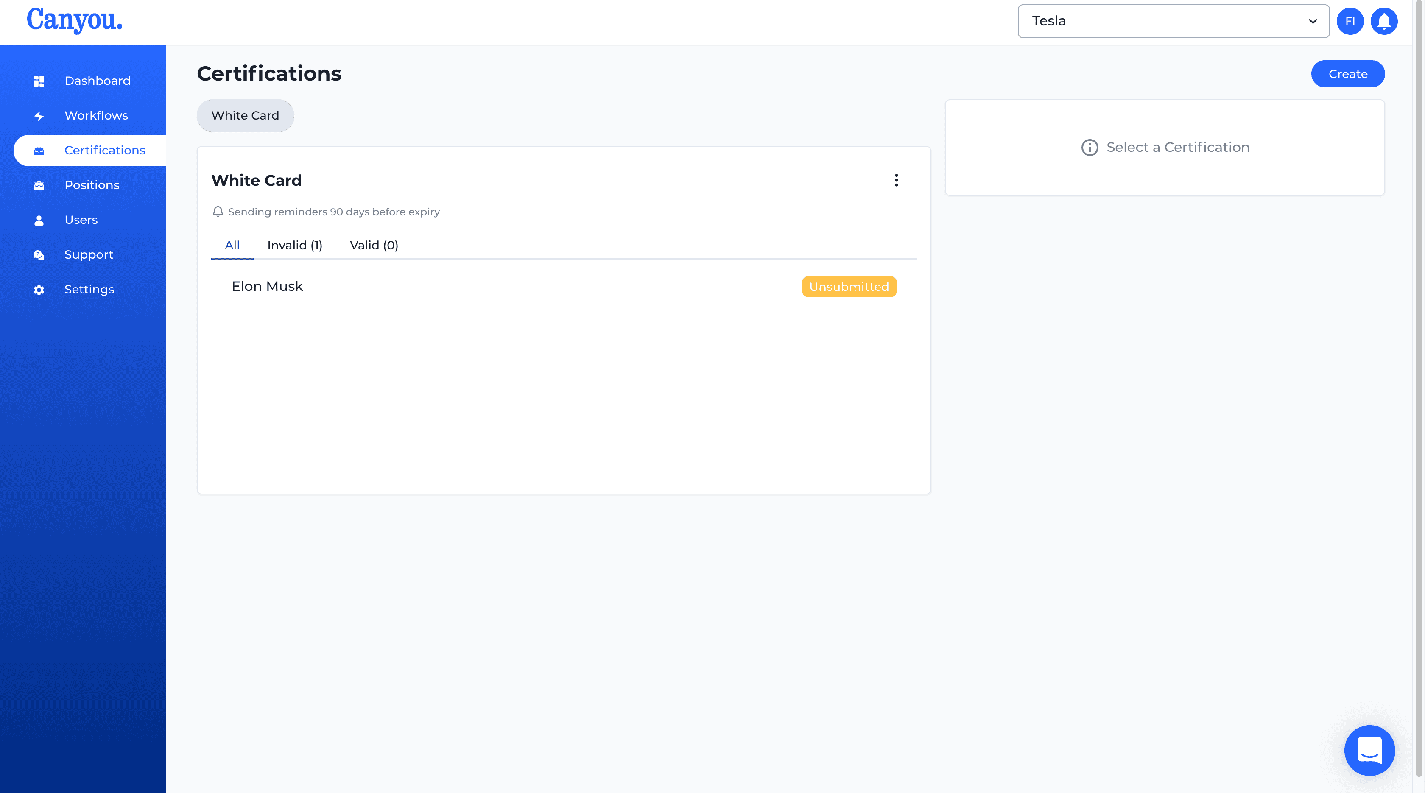Click the Workflows lightning bolt icon

point(39,116)
